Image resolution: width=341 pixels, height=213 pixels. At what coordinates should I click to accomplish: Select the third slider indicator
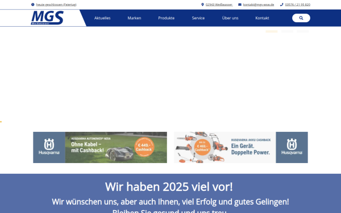pos(303,31)
